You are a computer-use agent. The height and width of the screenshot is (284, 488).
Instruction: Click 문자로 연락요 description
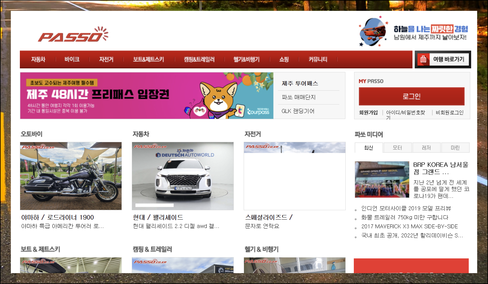pos(262,226)
